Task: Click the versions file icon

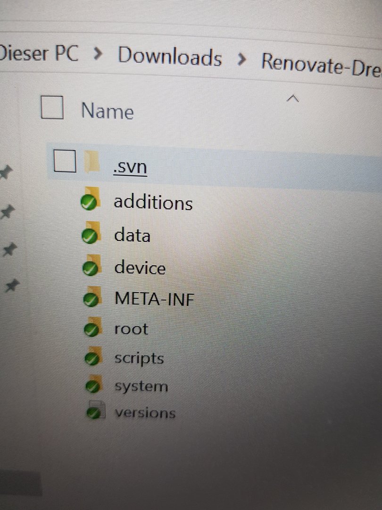Action: [x=96, y=410]
